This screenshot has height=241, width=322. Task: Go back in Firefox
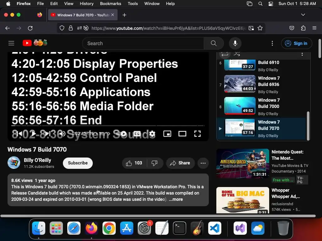8,28
